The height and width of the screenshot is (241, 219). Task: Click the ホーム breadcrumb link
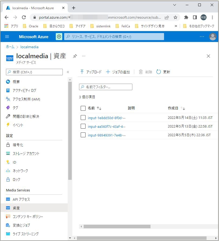(x=10, y=47)
